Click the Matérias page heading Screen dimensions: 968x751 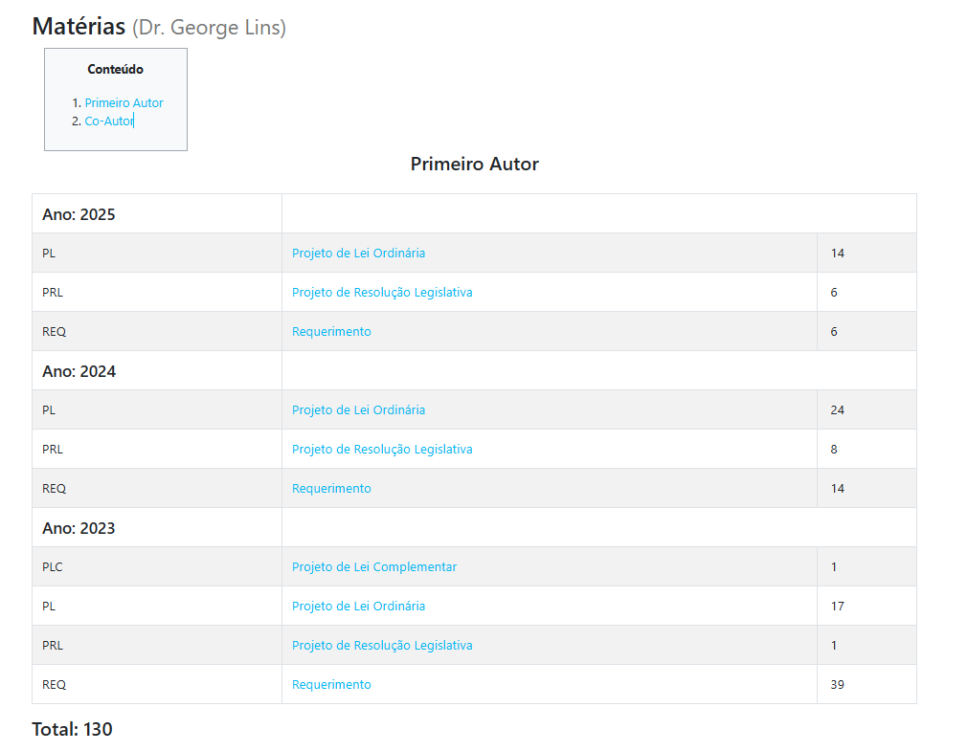79,26
